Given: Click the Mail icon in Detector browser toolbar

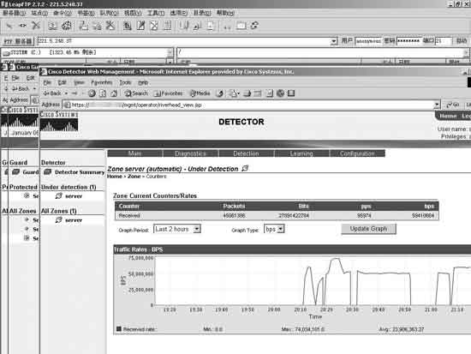Looking at the screenshot, I should [234, 93].
